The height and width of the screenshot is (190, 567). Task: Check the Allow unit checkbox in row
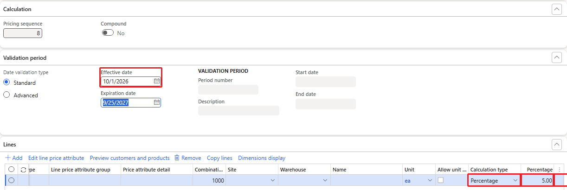tap(441, 180)
